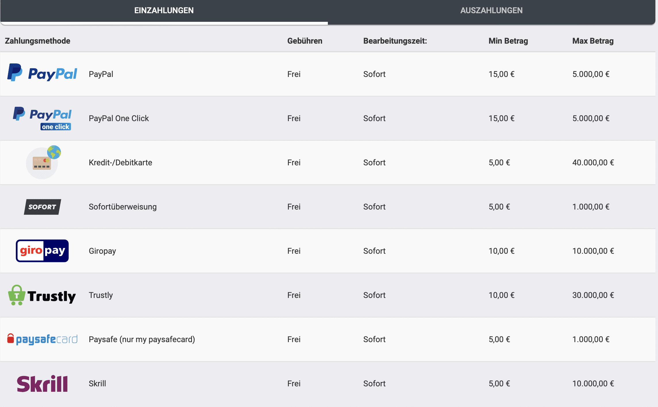
Task: Click the PayPal logo
Action: pyautogui.click(x=42, y=73)
